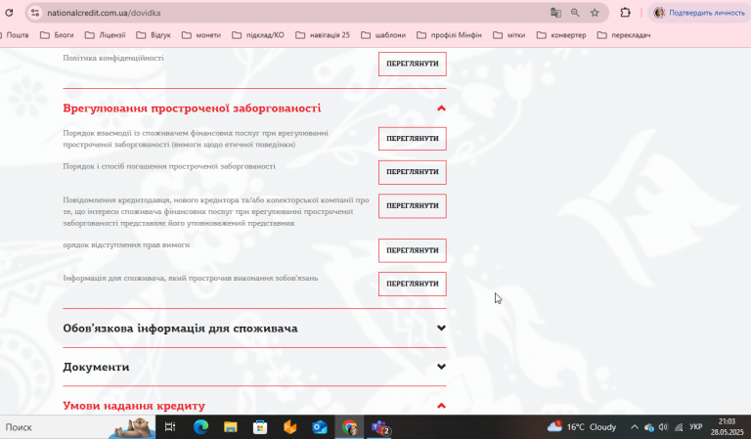Click the Документи heading text
The height and width of the screenshot is (439, 751).
[x=96, y=368]
